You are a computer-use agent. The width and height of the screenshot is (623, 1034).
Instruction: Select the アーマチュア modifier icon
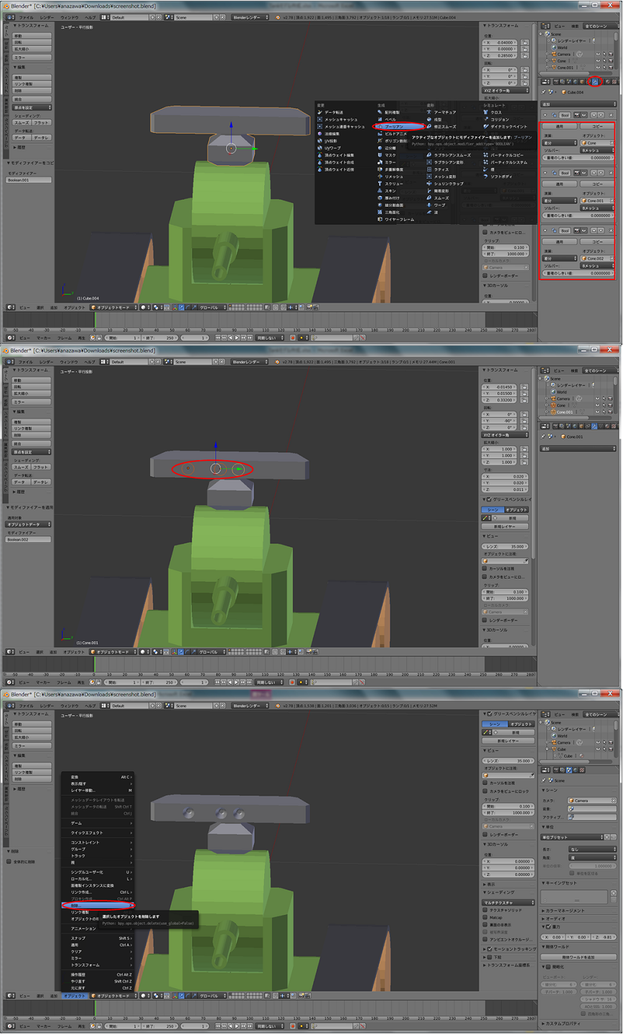click(x=429, y=112)
